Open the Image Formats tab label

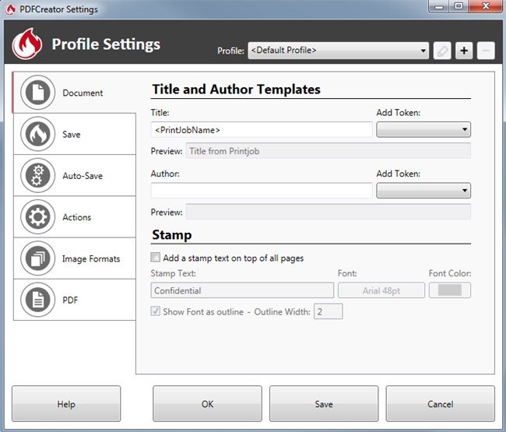click(91, 258)
